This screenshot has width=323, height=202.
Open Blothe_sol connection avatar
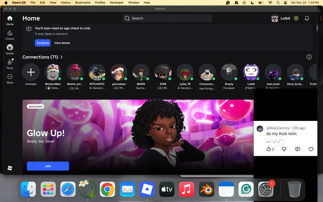(75, 72)
